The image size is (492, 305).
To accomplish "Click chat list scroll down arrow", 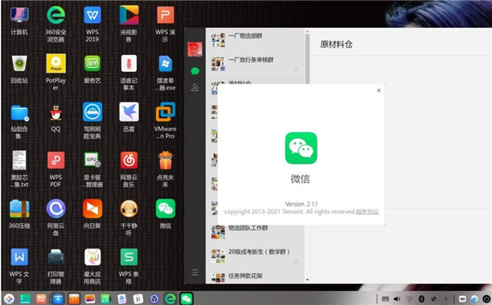I will (307, 280).
